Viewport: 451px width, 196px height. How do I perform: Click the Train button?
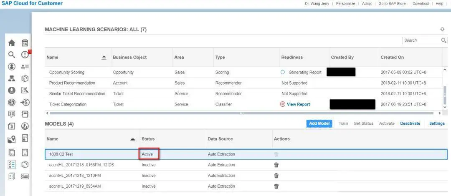point(343,123)
